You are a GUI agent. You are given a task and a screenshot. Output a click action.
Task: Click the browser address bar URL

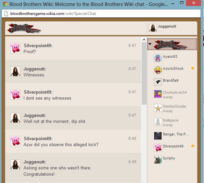tap(53, 13)
